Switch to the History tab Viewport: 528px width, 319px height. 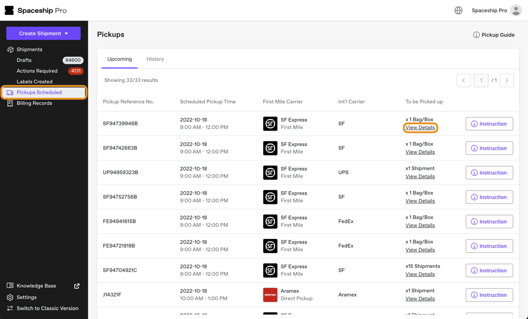pos(155,59)
